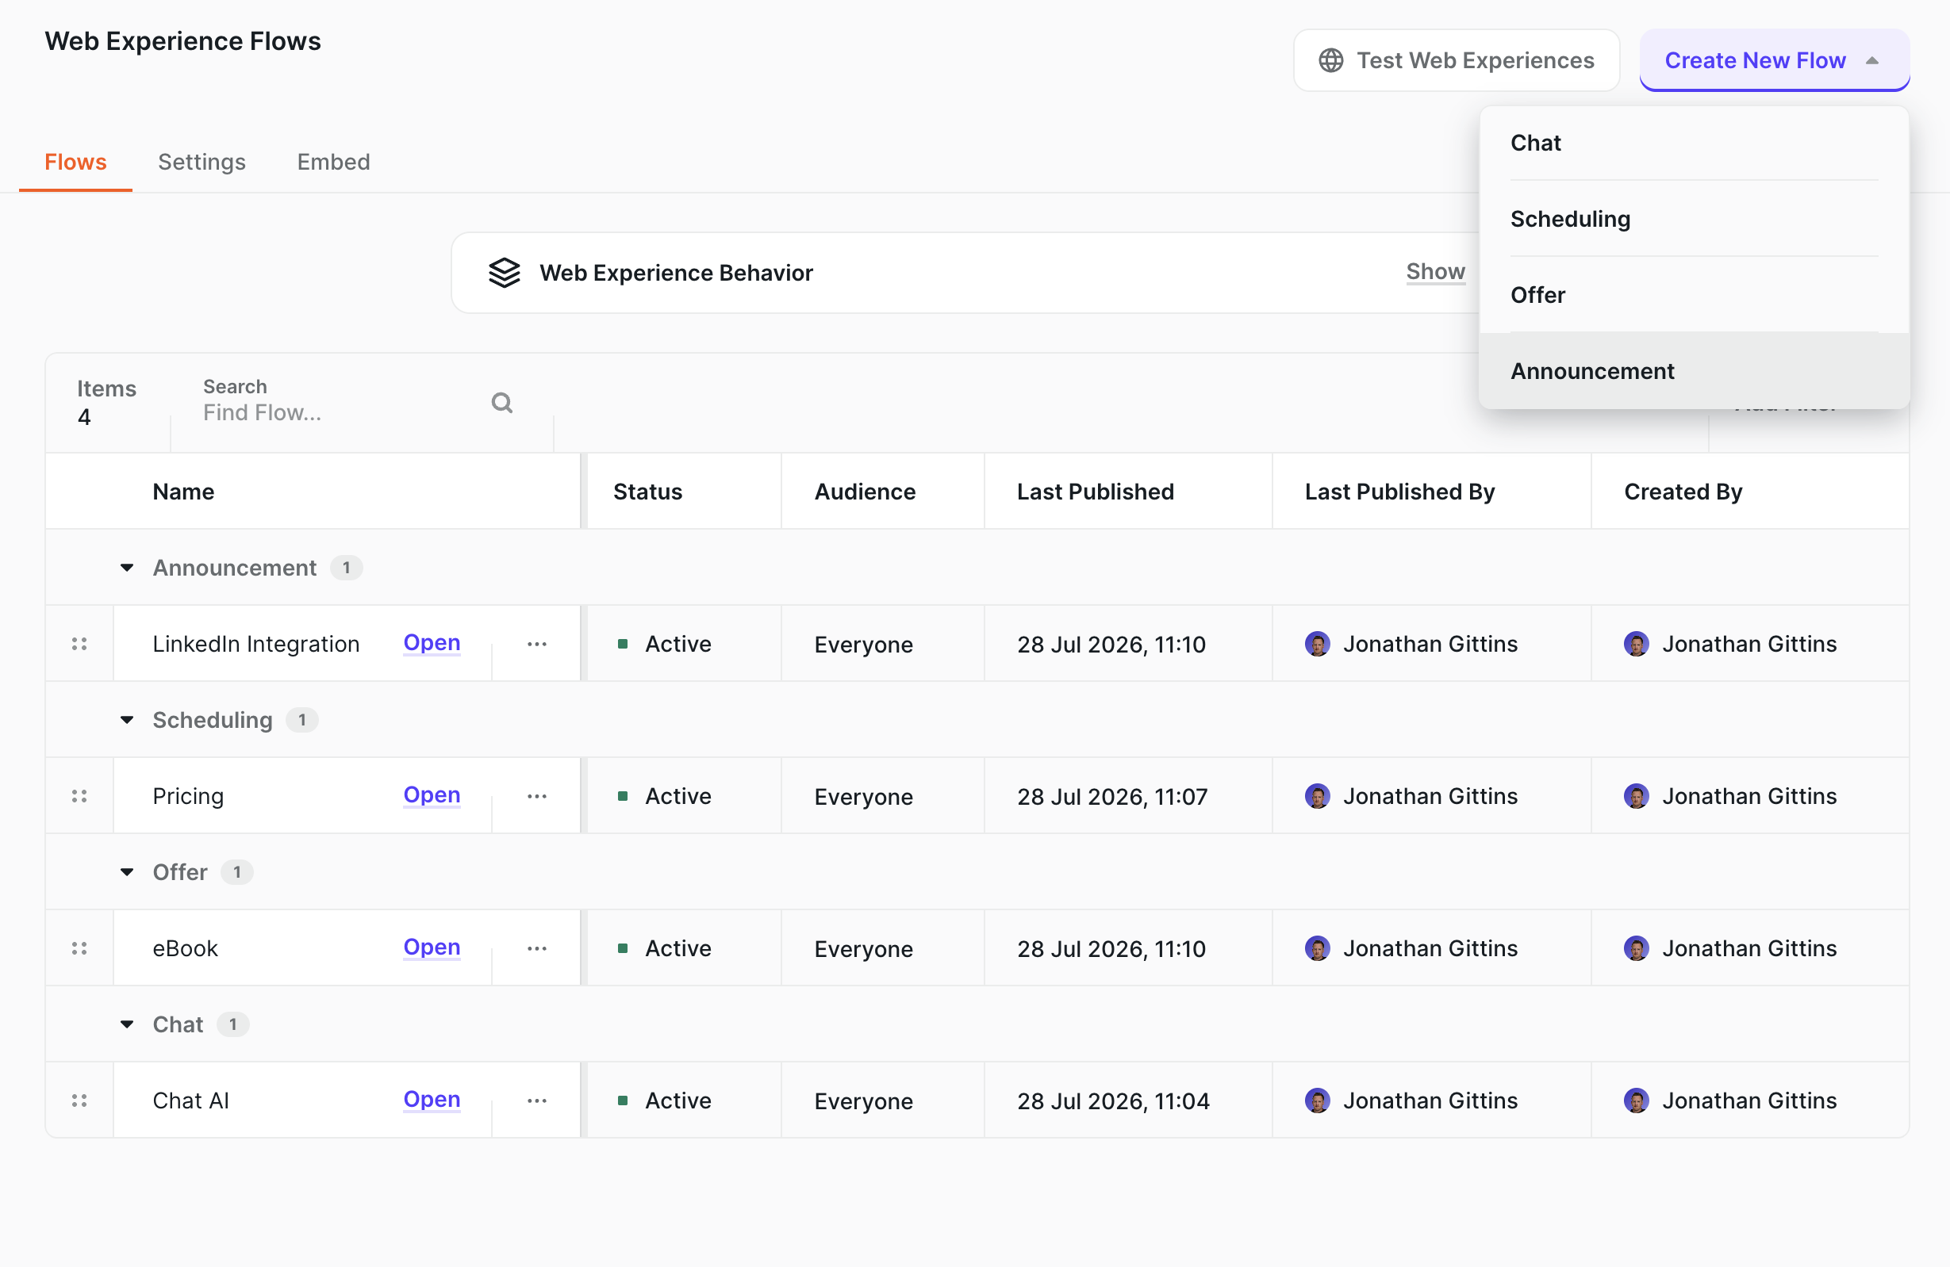
Task: Click avatar in Created By for Pricing
Action: pos(1636,796)
